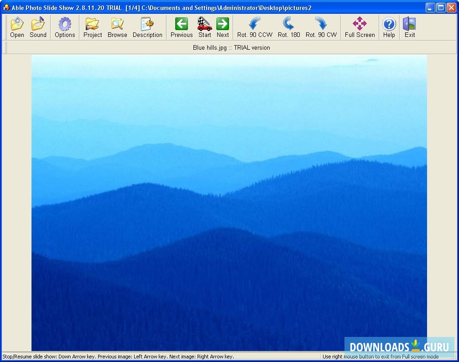
Task: Launch the Browse window
Action: pos(117,26)
